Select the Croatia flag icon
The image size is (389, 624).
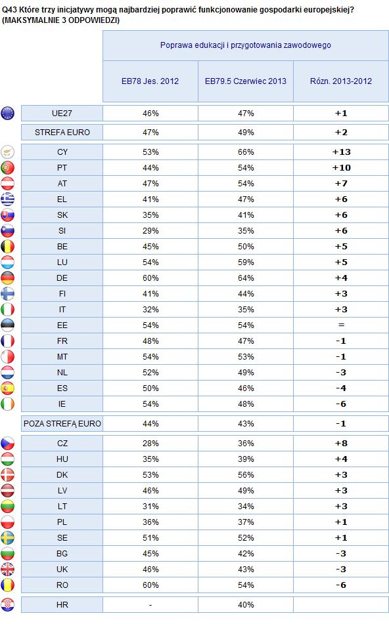[x=8, y=605]
